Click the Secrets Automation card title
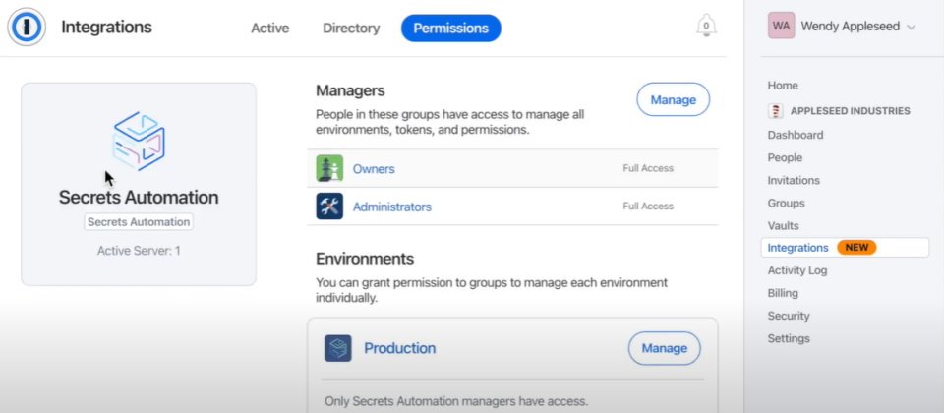 click(x=139, y=197)
